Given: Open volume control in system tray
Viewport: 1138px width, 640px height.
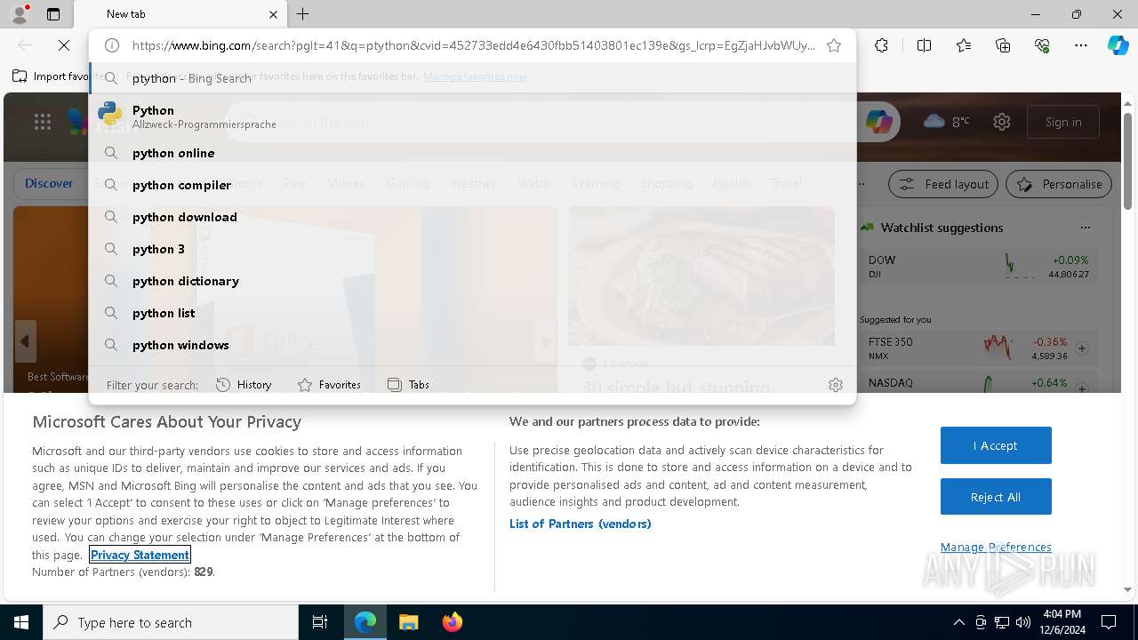Looking at the screenshot, I should point(1023,622).
